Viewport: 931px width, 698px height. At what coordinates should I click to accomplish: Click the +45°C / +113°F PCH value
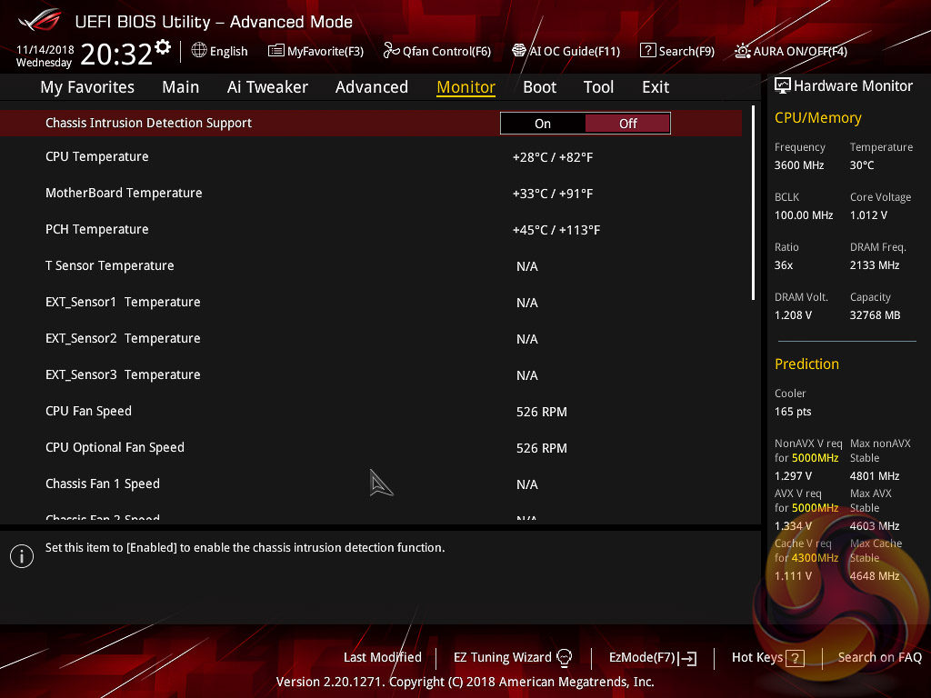(x=556, y=230)
